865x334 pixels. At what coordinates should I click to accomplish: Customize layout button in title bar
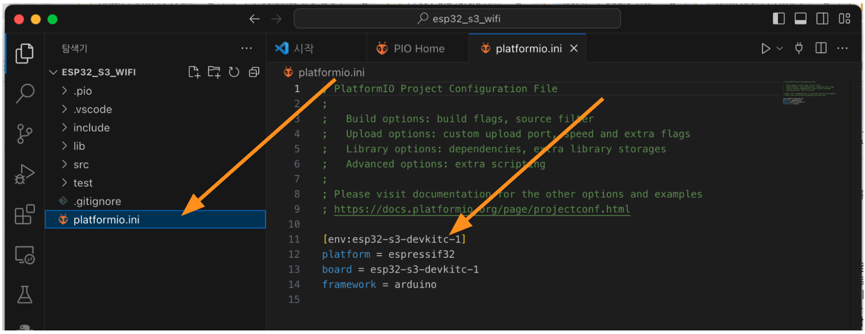point(844,19)
